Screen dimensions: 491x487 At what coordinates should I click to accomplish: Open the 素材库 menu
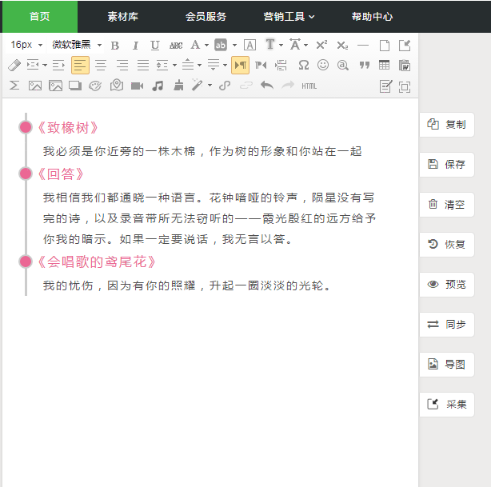123,17
